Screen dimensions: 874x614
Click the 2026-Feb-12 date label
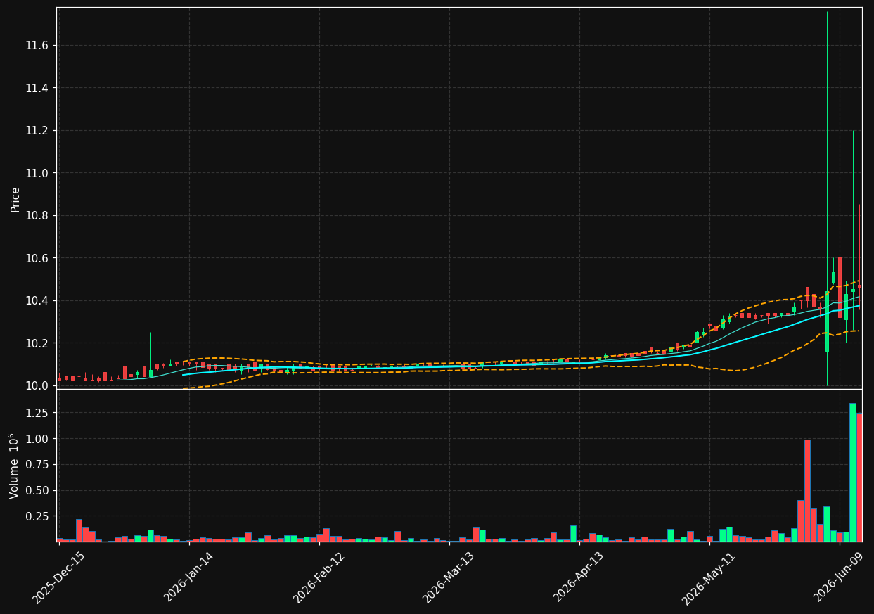[x=319, y=578]
